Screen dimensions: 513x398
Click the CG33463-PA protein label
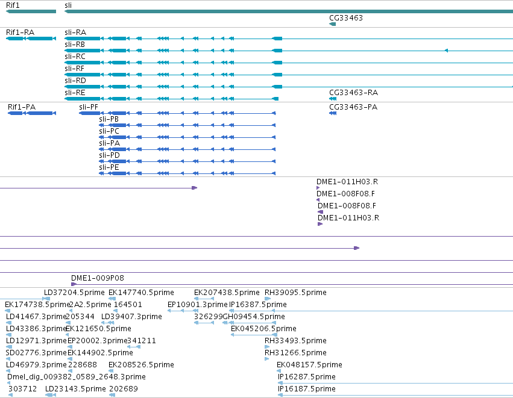point(353,107)
